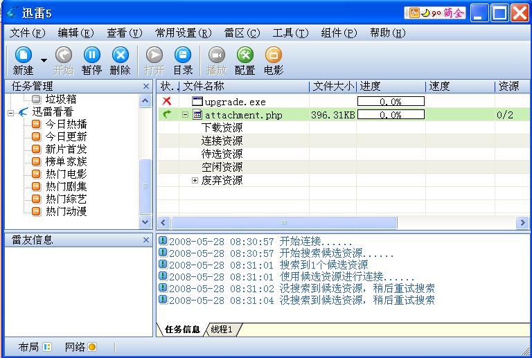
Task: Sort by the 进度 column header
Action: point(391,87)
